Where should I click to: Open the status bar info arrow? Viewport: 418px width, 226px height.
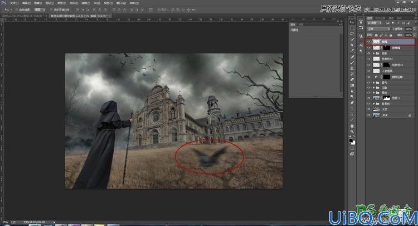pyautogui.click(x=54, y=222)
